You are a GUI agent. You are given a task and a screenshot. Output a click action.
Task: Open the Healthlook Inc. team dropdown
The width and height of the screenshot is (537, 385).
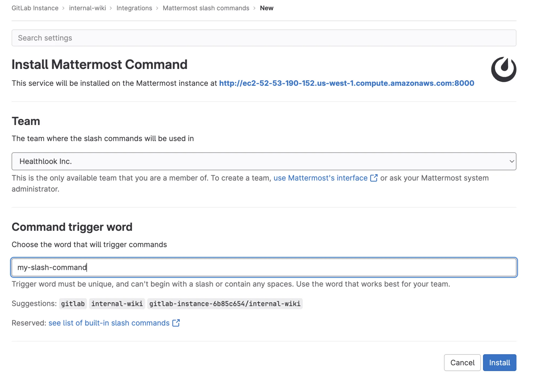(264, 161)
